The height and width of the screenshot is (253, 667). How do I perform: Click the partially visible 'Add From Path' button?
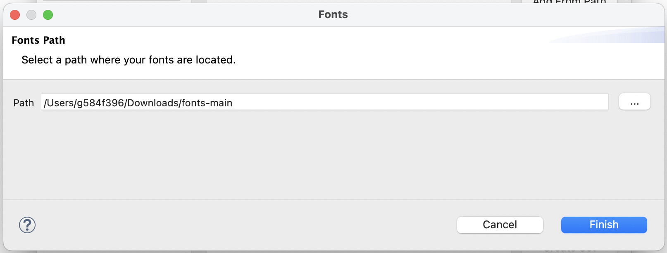[x=569, y=2]
